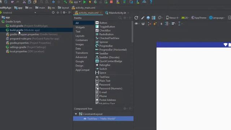
Task: Open the Nexus 4 device dropdown
Action: tap(173, 18)
